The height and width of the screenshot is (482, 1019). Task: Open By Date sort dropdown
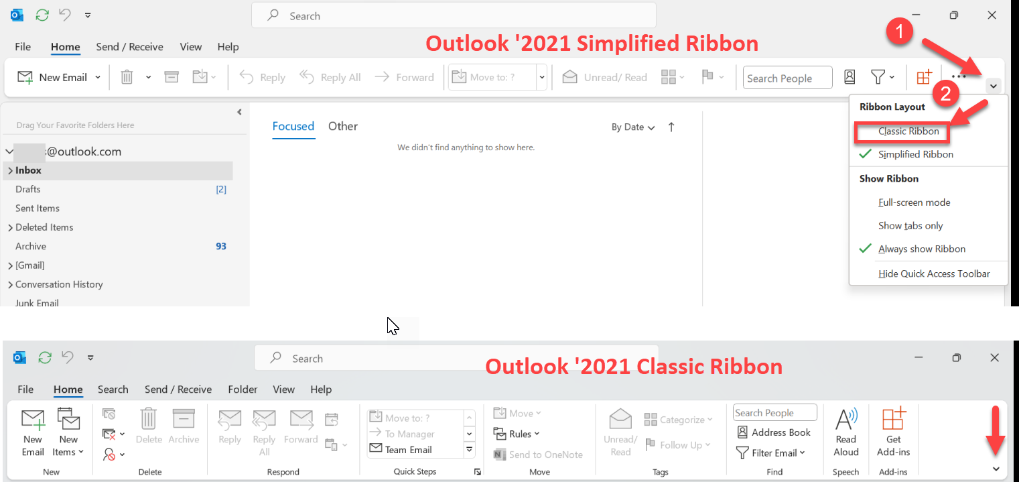click(633, 127)
